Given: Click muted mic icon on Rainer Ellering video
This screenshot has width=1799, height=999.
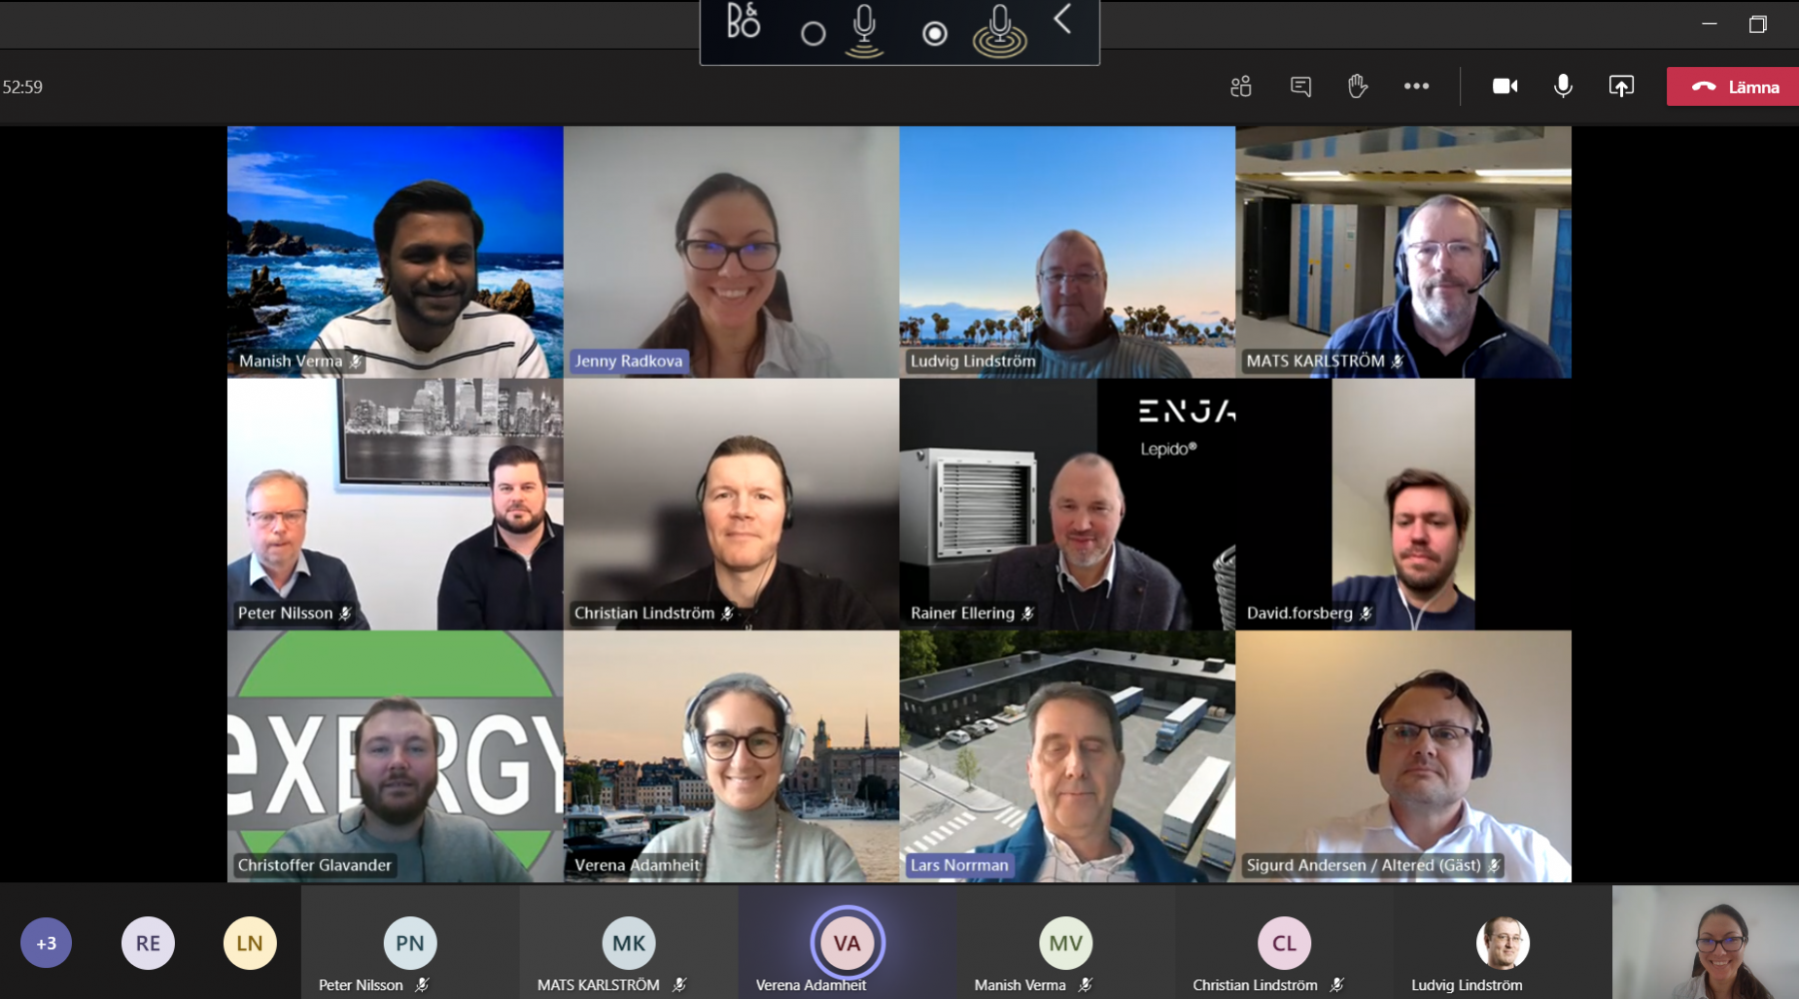Looking at the screenshot, I should [1027, 613].
